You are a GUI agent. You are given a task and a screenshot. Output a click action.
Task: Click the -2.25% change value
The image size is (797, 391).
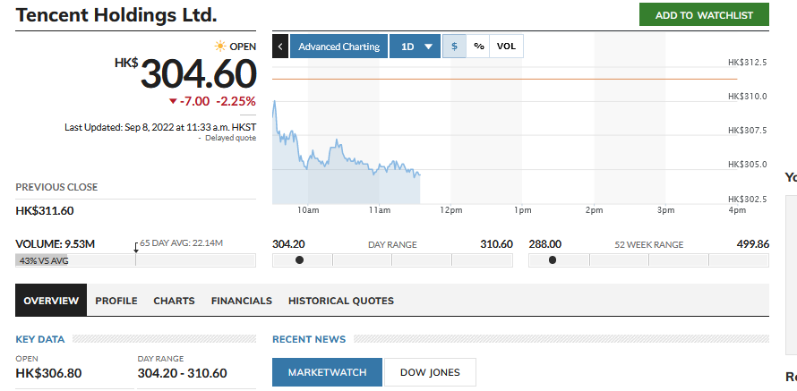coord(236,102)
